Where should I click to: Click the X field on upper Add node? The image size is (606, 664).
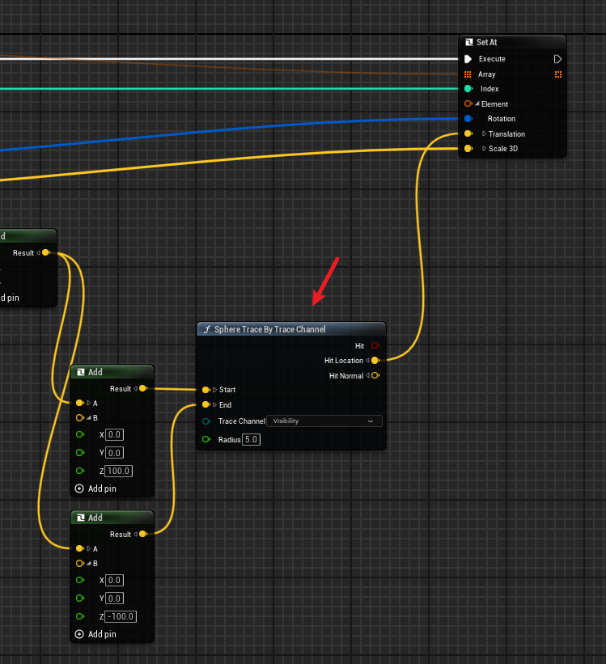(114, 434)
